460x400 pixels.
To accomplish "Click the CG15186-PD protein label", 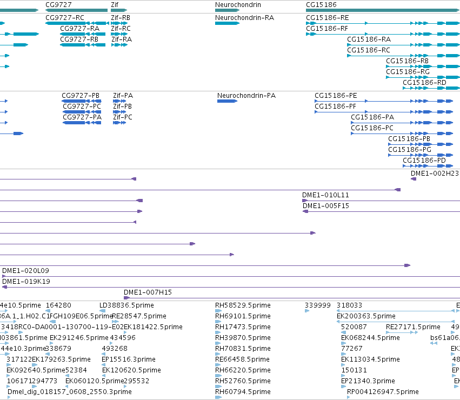I will [424, 161].
